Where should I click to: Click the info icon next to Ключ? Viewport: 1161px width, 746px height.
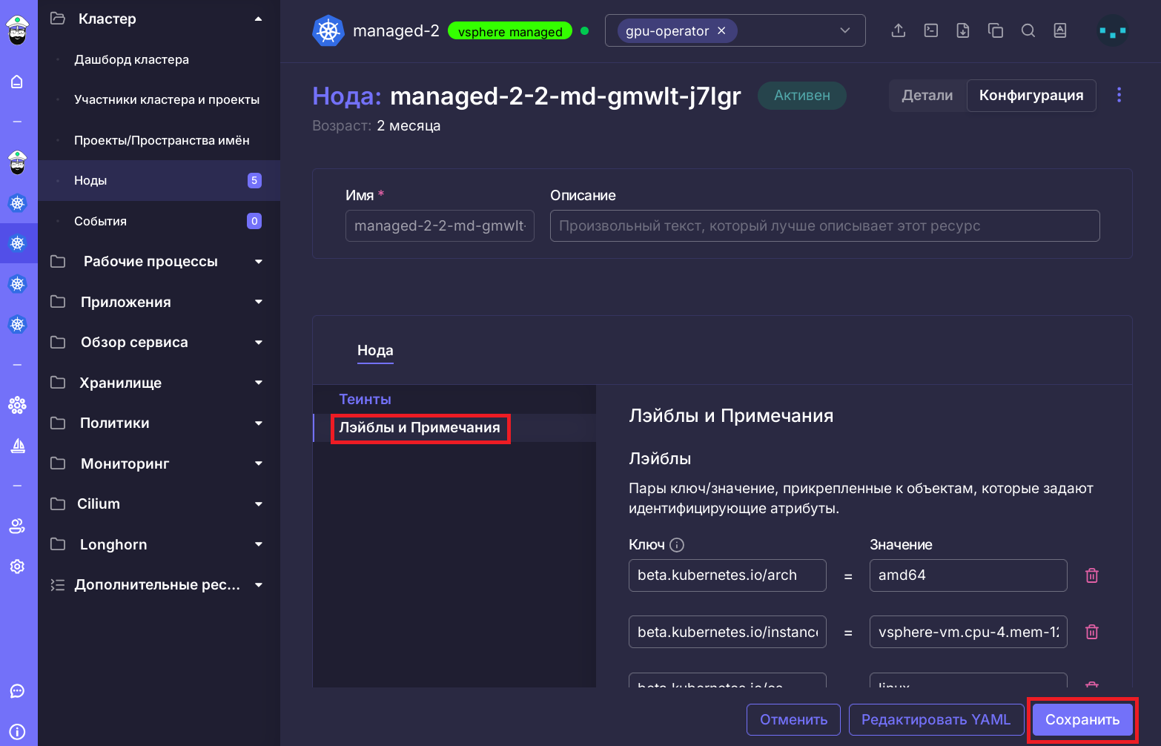[x=677, y=545]
